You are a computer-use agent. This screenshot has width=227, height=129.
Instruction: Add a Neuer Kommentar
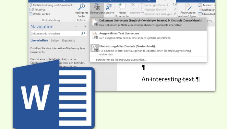point(122,10)
